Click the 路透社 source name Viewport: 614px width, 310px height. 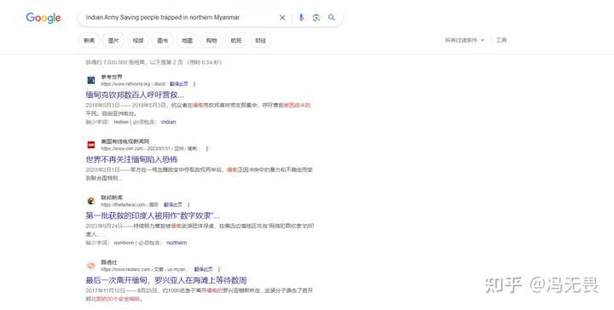pos(109,262)
